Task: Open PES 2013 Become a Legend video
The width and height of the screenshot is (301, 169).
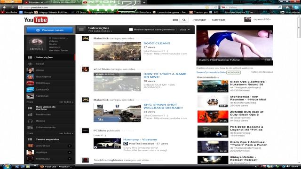Action: [246, 128]
